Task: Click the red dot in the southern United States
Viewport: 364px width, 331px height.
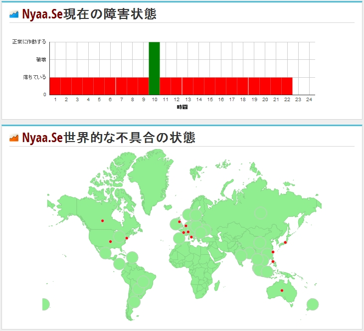Action: pos(111,242)
